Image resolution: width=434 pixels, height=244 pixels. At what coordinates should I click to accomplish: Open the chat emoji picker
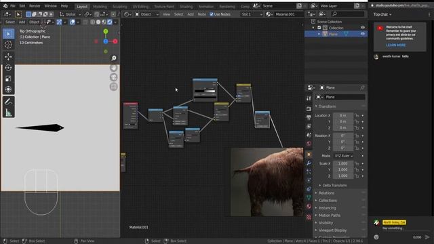tap(376, 237)
